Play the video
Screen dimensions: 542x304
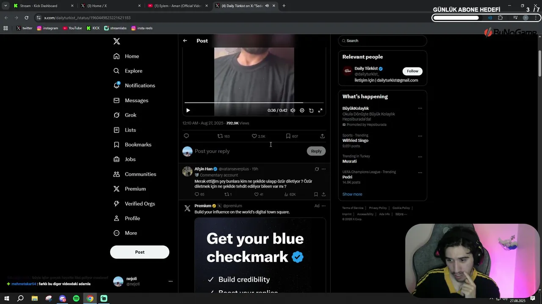[x=188, y=110]
